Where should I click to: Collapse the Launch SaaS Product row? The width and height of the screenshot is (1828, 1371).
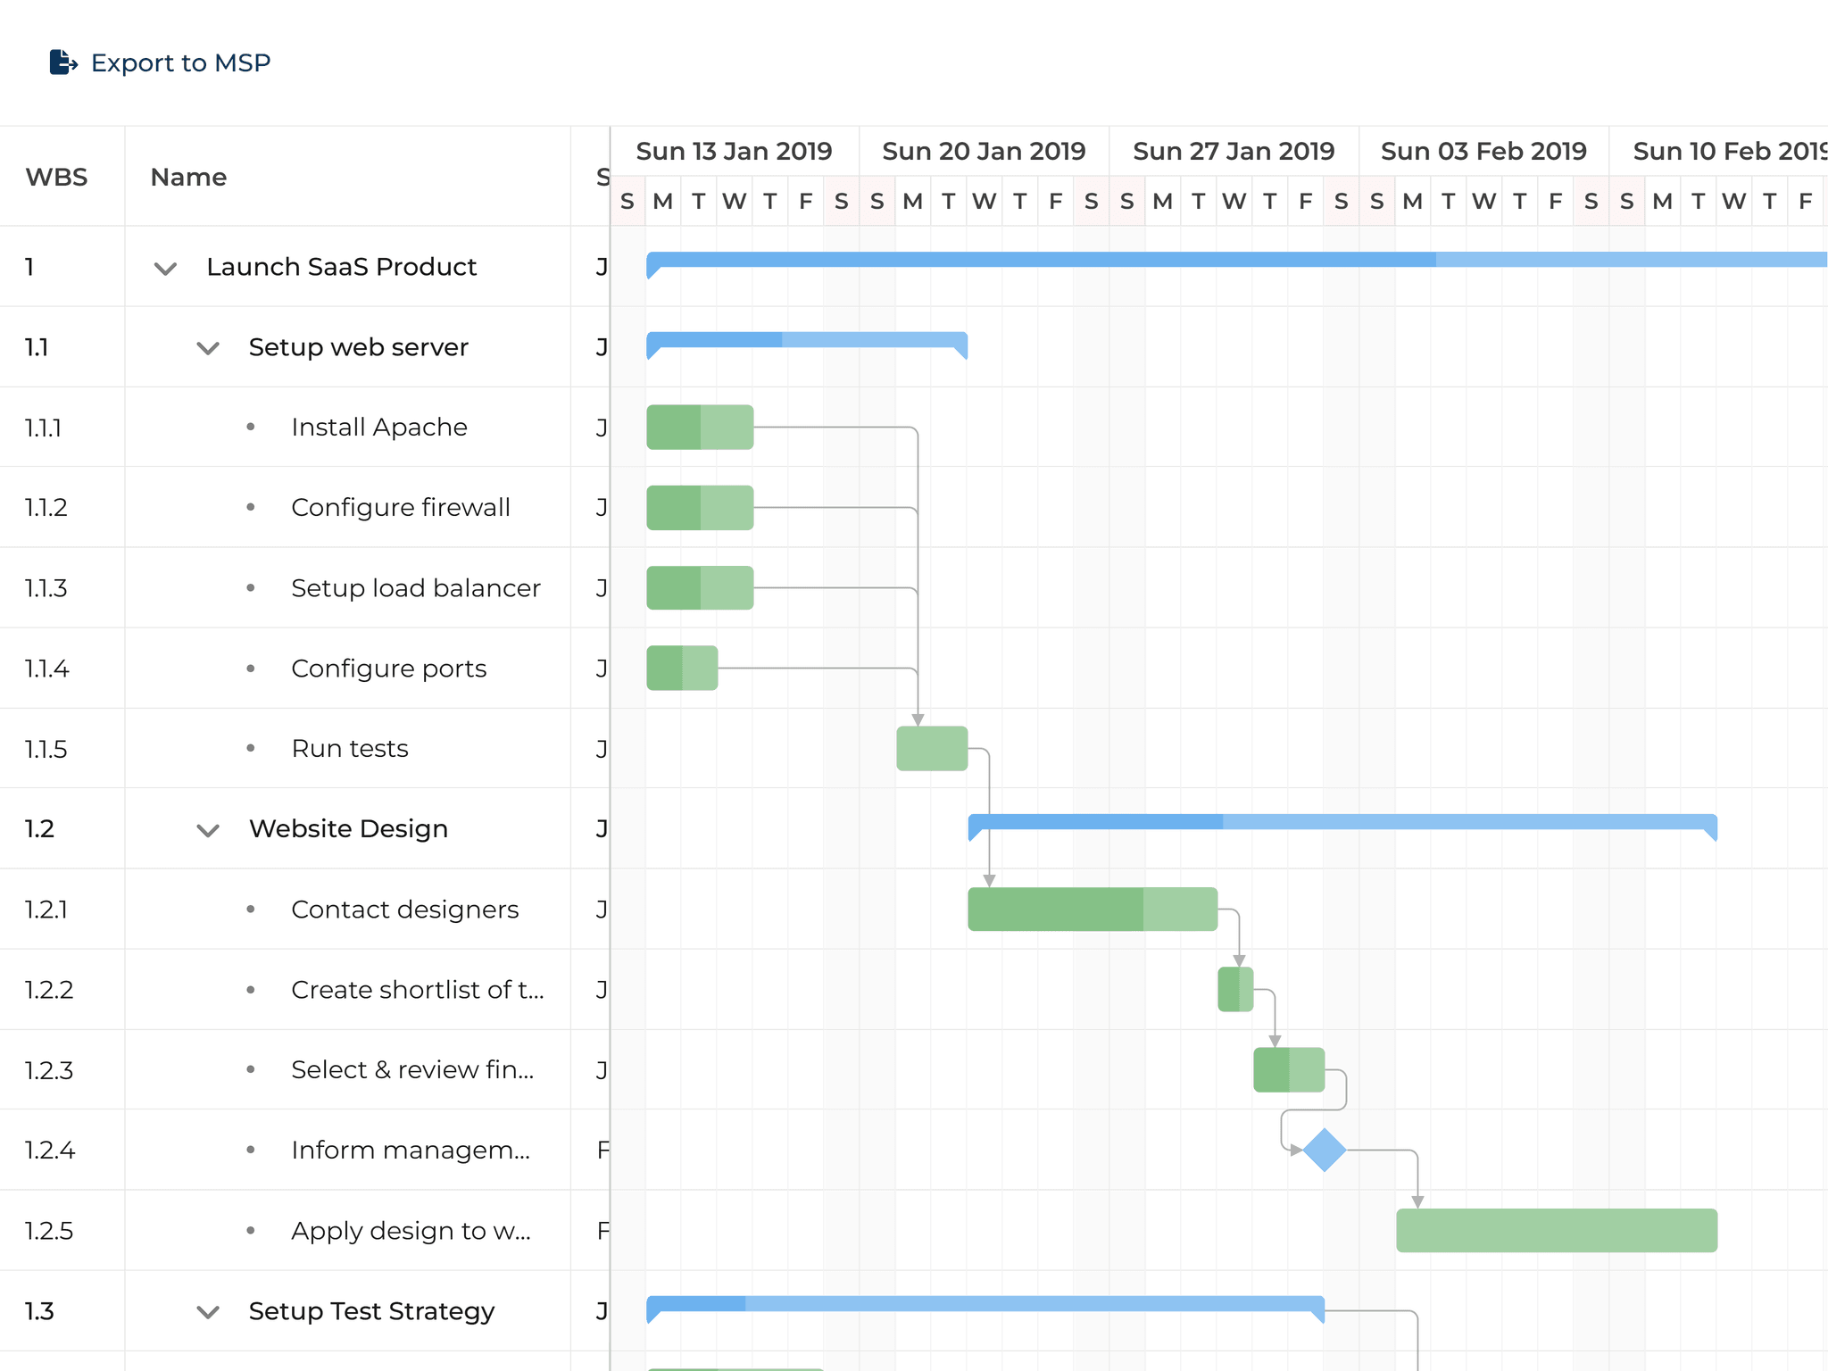coord(164,267)
